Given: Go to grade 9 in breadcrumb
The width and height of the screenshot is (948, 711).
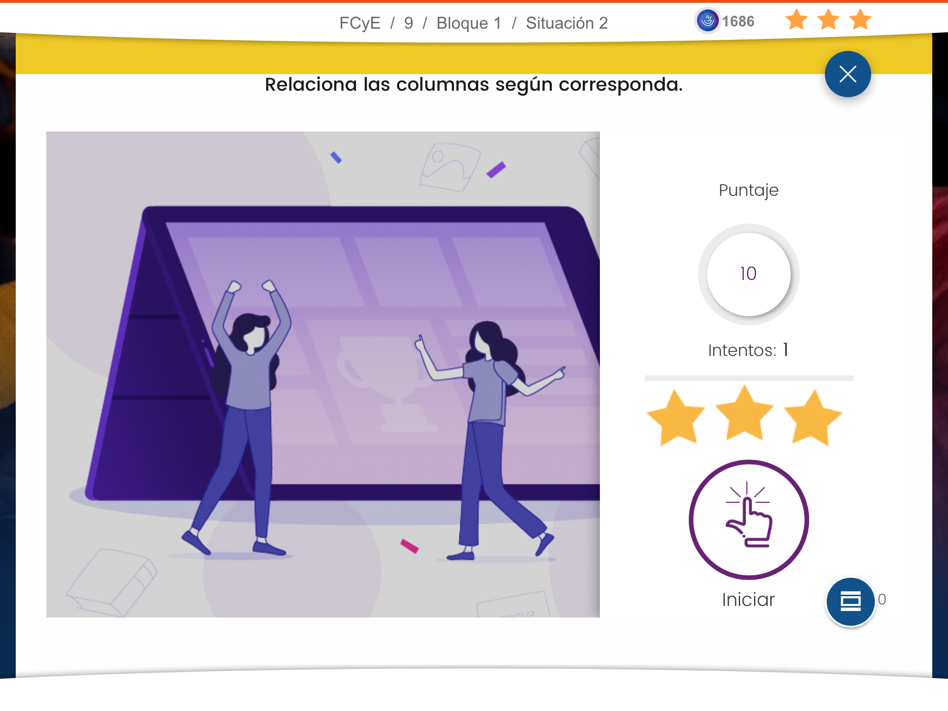Looking at the screenshot, I should pyautogui.click(x=408, y=23).
